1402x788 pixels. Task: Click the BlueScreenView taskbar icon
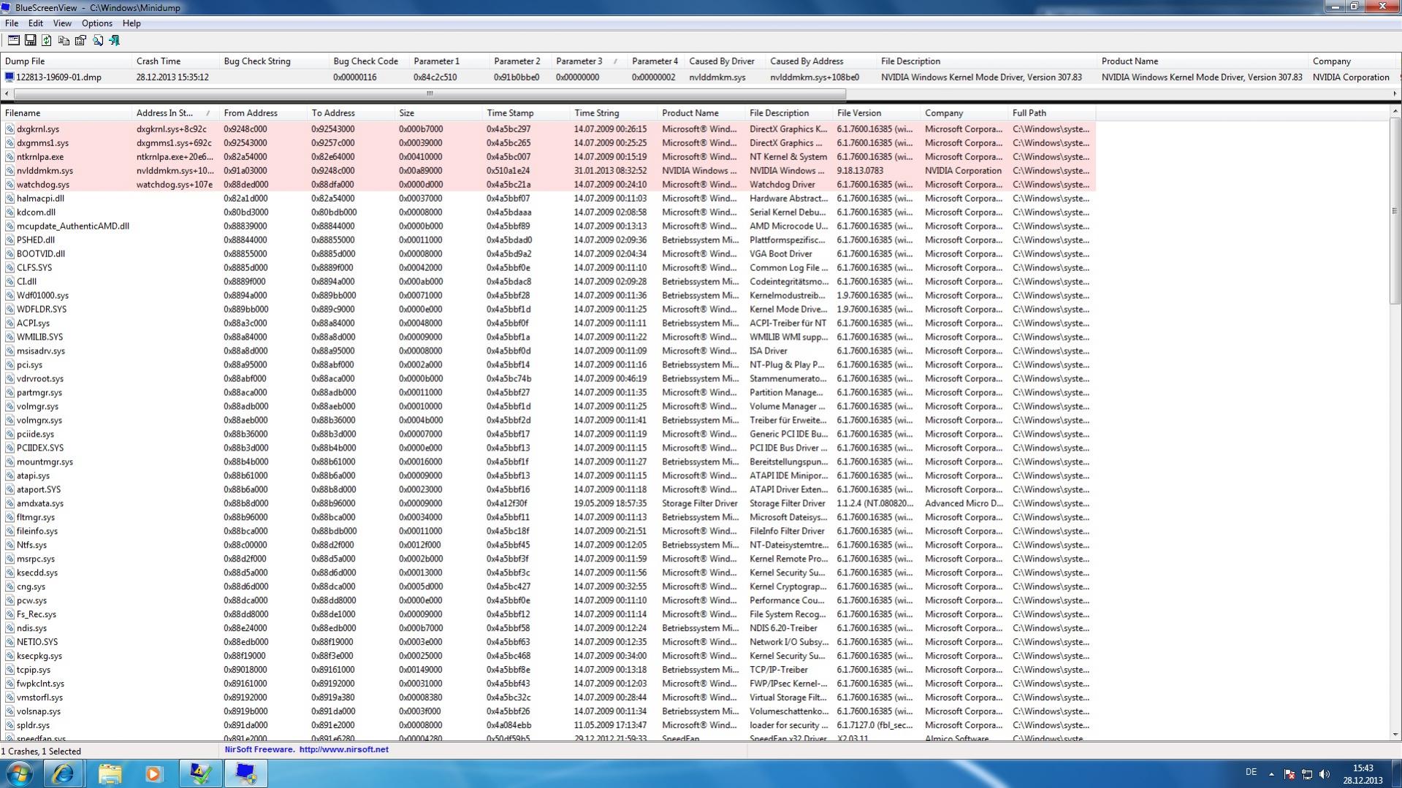coord(245,773)
